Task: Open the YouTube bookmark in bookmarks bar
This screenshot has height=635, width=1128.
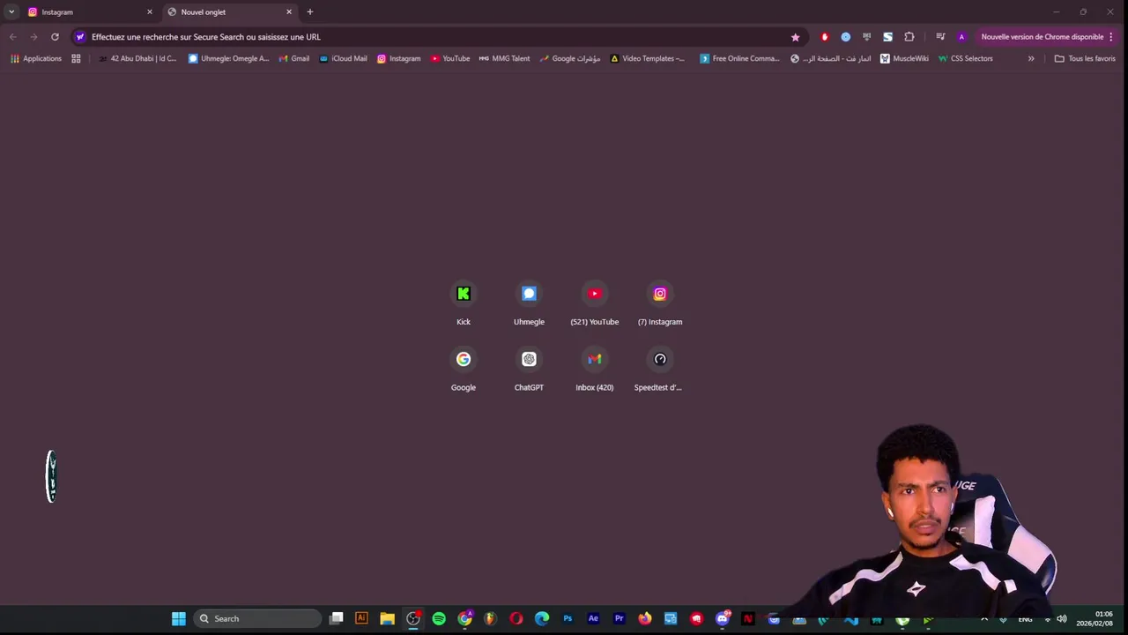Action: pyautogui.click(x=450, y=58)
